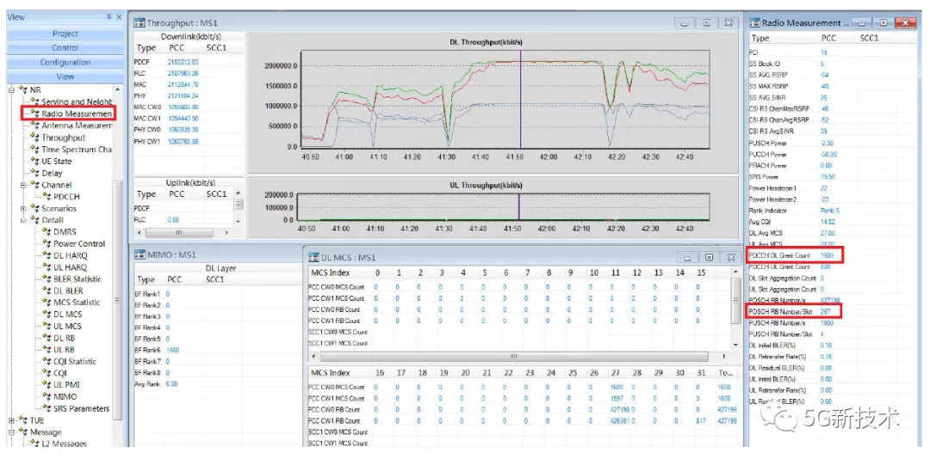Open L2 Messages tree item
The height and width of the screenshot is (459, 930).
click(x=59, y=444)
